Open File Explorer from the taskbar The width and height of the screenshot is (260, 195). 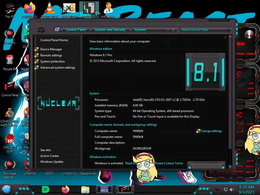[85, 189]
